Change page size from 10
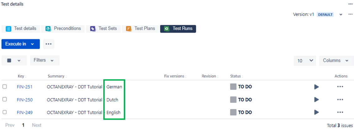 305,61
